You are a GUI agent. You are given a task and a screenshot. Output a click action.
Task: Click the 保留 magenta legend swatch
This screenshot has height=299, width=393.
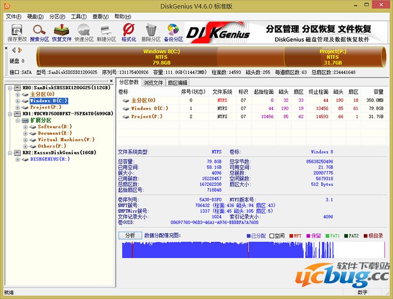(308, 236)
